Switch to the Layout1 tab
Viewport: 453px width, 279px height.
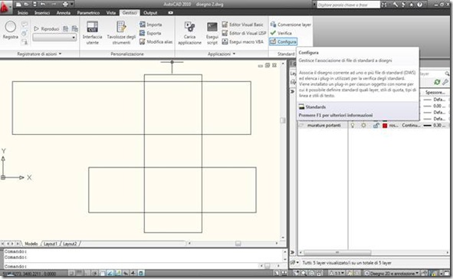pyautogui.click(x=51, y=244)
